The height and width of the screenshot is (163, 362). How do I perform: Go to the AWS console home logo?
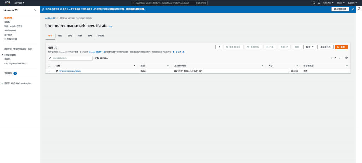click(7, 3)
